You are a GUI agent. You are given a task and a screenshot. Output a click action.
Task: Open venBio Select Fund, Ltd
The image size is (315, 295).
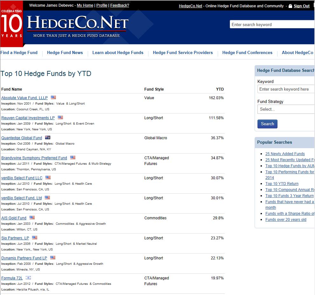pyautogui.click(x=22, y=198)
